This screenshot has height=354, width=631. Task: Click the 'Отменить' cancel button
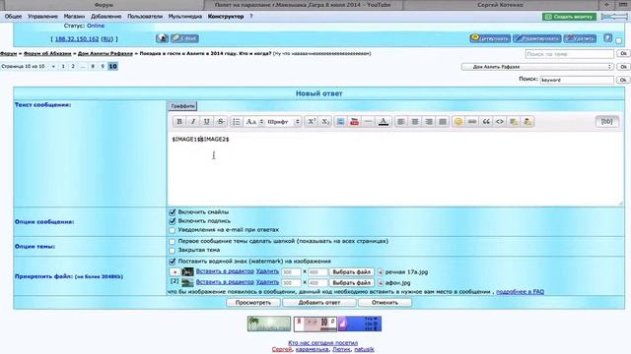pyautogui.click(x=385, y=303)
